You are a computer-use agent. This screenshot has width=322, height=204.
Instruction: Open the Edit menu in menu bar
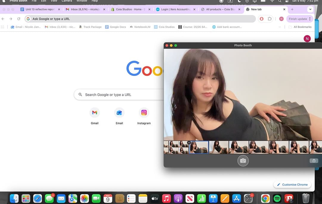point(43,1)
